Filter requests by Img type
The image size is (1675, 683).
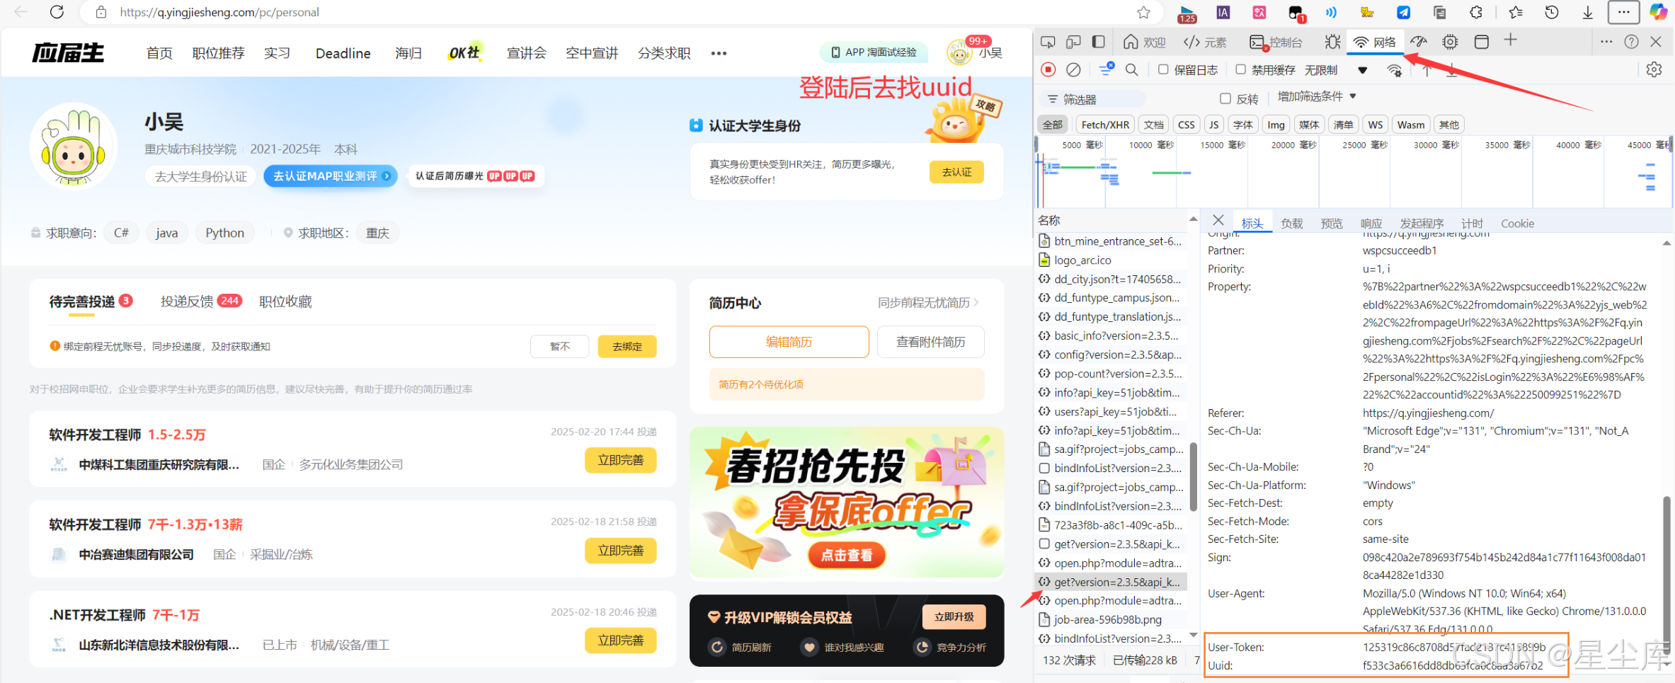pyautogui.click(x=1276, y=125)
